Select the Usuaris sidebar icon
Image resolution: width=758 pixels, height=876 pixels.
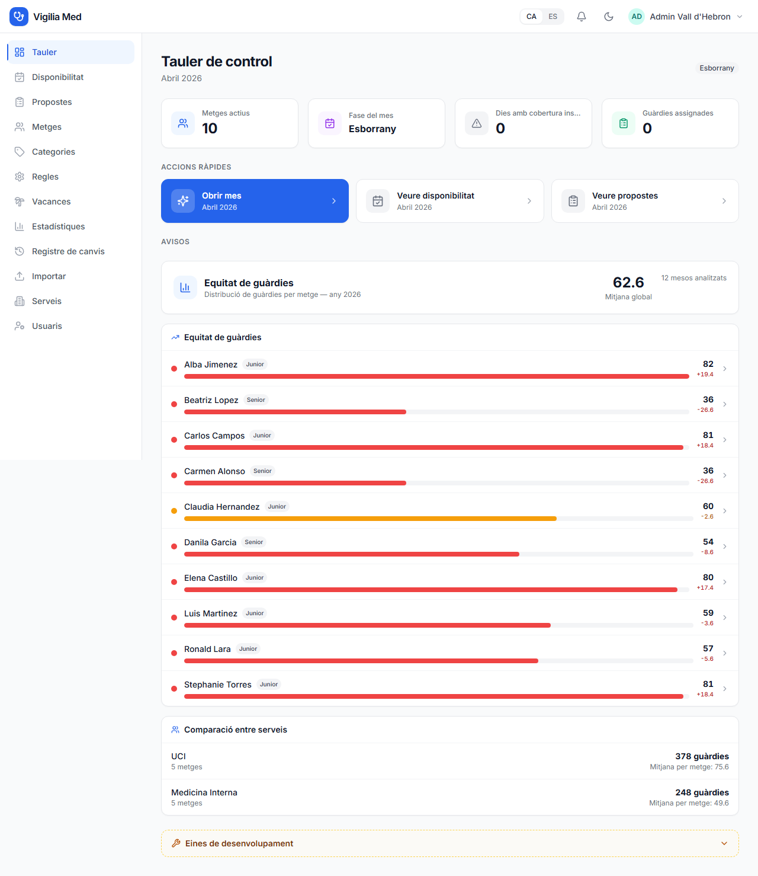pyautogui.click(x=20, y=325)
